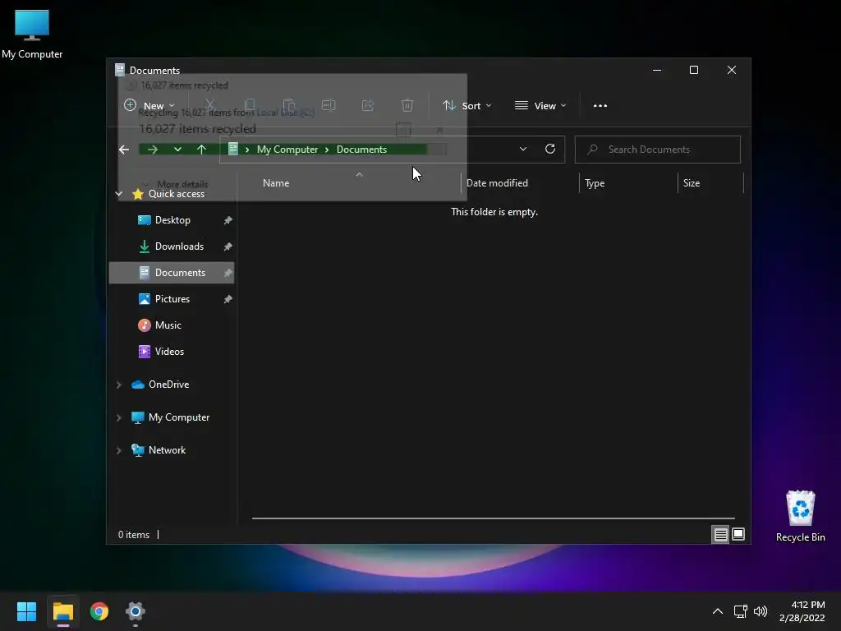
Task: Expand the Network tree node
Action: coord(118,450)
